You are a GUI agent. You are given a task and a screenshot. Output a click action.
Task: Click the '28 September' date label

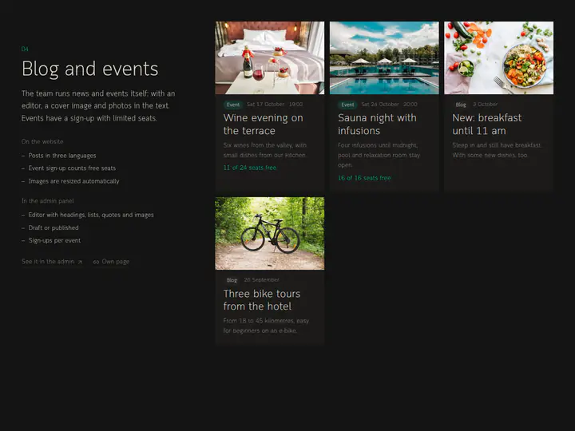[261, 279]
